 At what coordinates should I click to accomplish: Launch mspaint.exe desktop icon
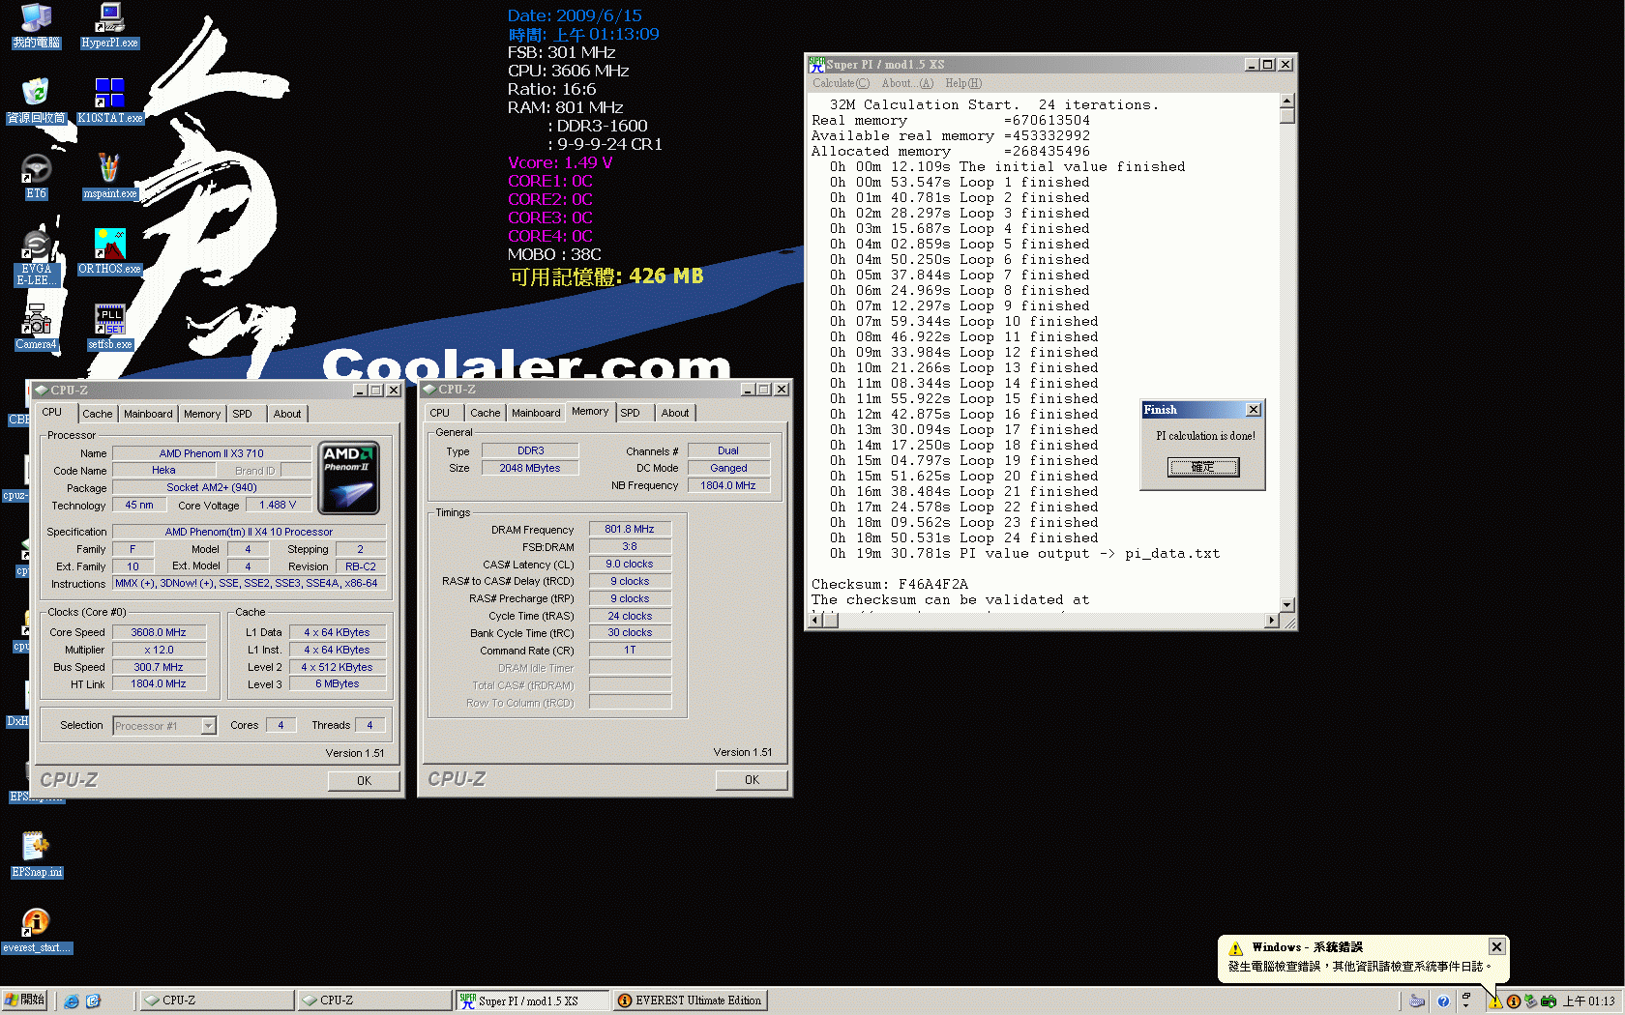point(109,176)
